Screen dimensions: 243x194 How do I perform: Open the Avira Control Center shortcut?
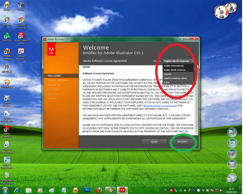pyautogui.click(x=21, y=39)
